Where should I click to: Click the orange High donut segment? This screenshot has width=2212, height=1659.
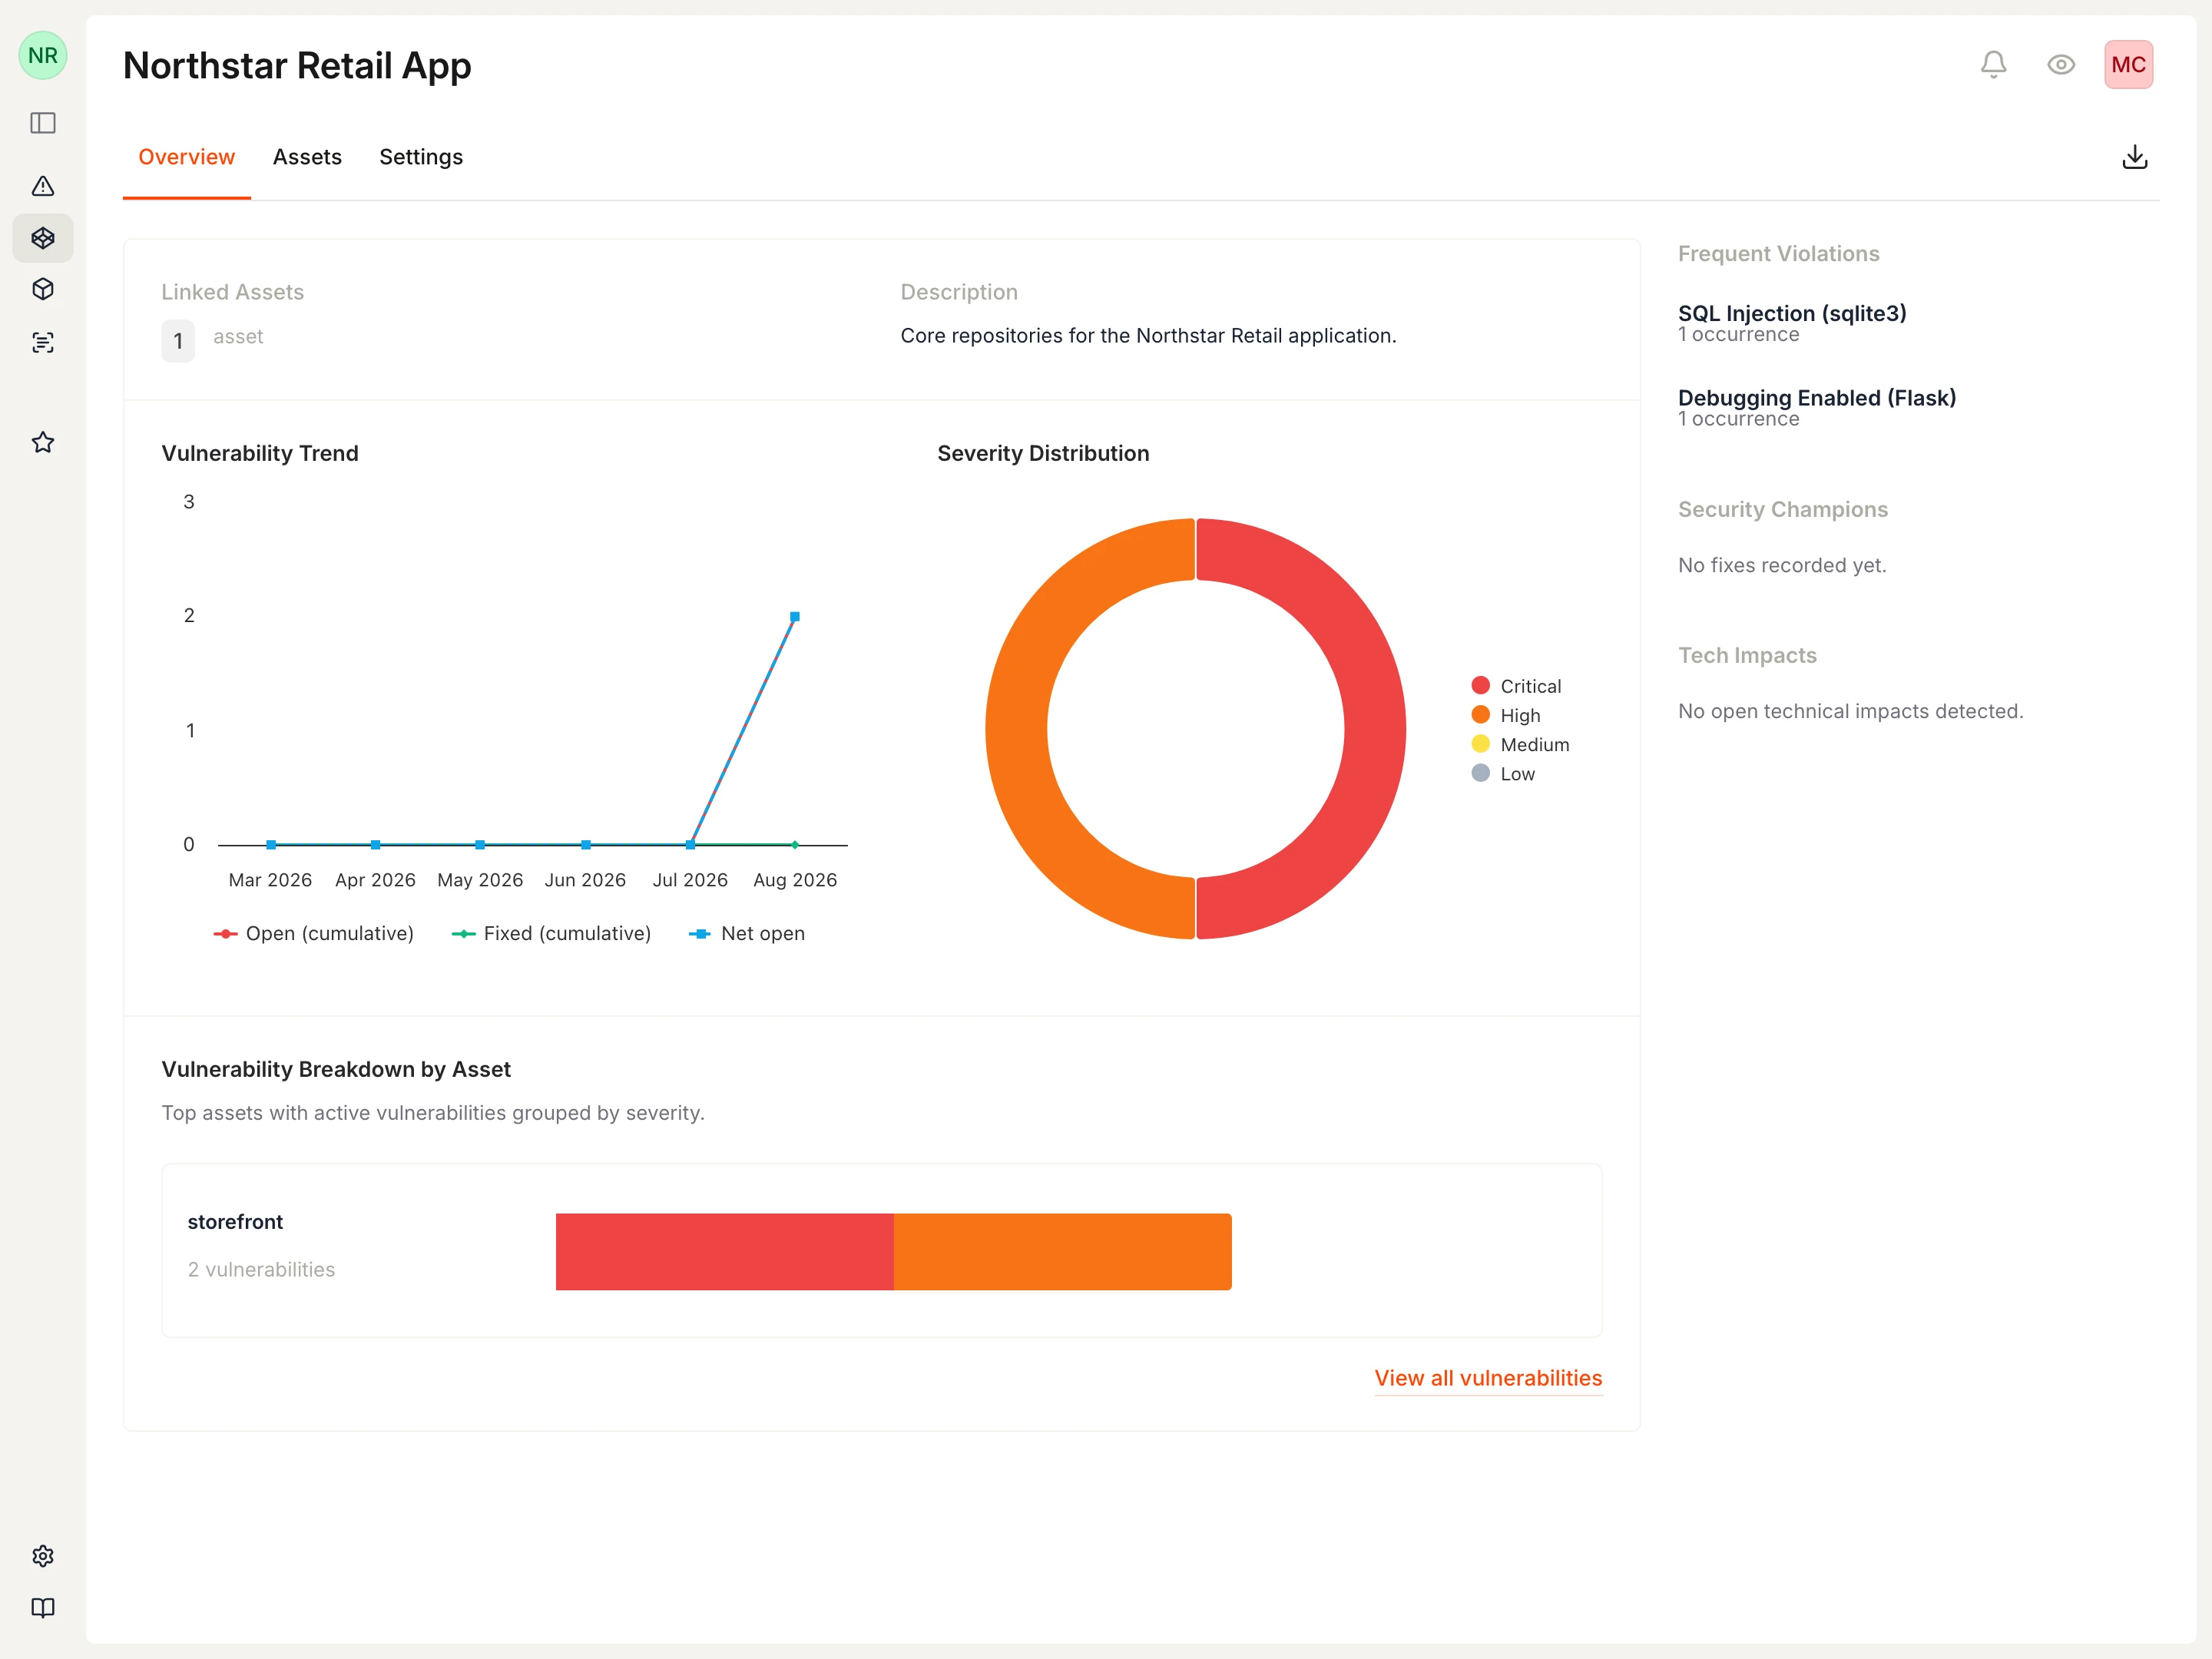[1017, 728]
